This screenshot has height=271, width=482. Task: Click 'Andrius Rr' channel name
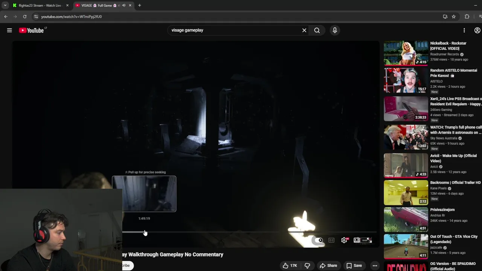pyautogui.click(x=438, y=216)
